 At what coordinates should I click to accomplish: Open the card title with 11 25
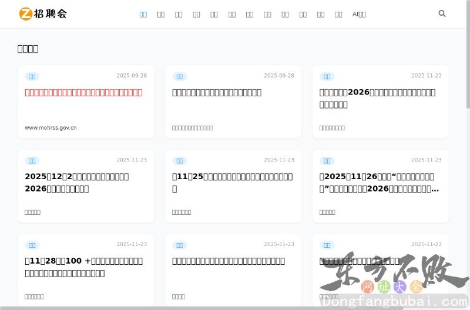point(232,183)
